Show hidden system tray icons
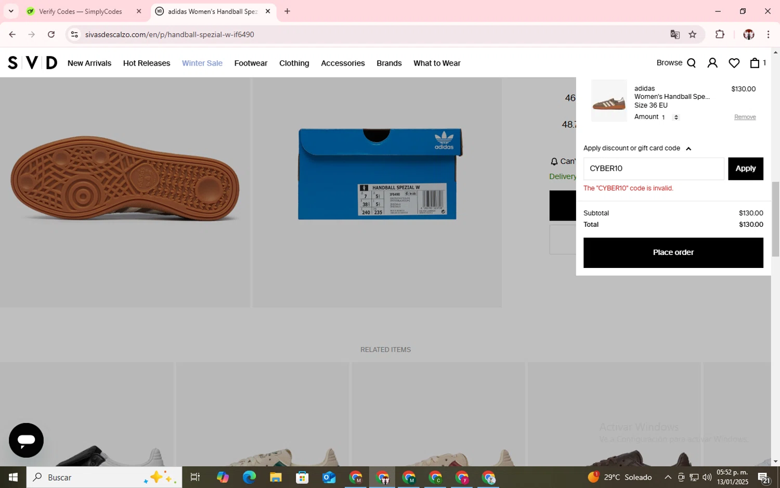This screenshot has height=488, width=780. click(x=668, y=477)
